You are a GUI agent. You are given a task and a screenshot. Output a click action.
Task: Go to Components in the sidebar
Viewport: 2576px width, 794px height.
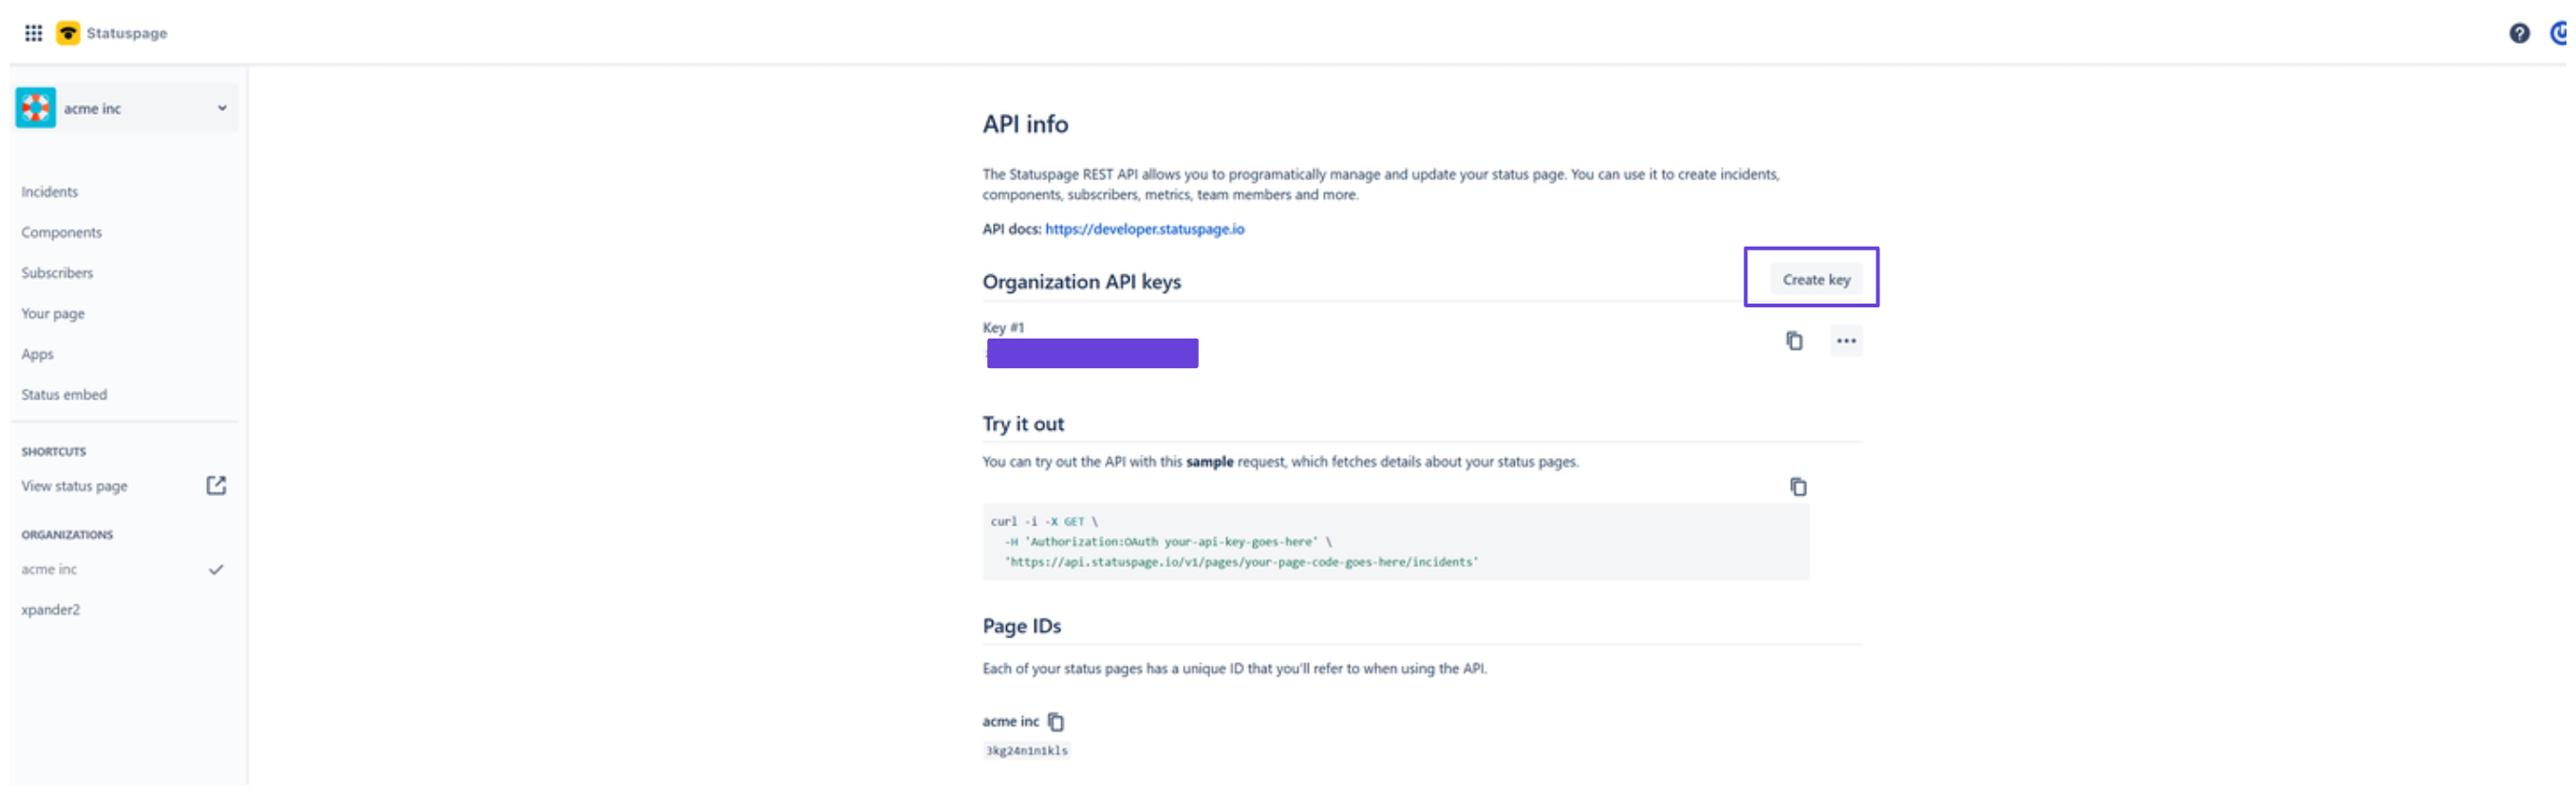(x=62, y=232)
